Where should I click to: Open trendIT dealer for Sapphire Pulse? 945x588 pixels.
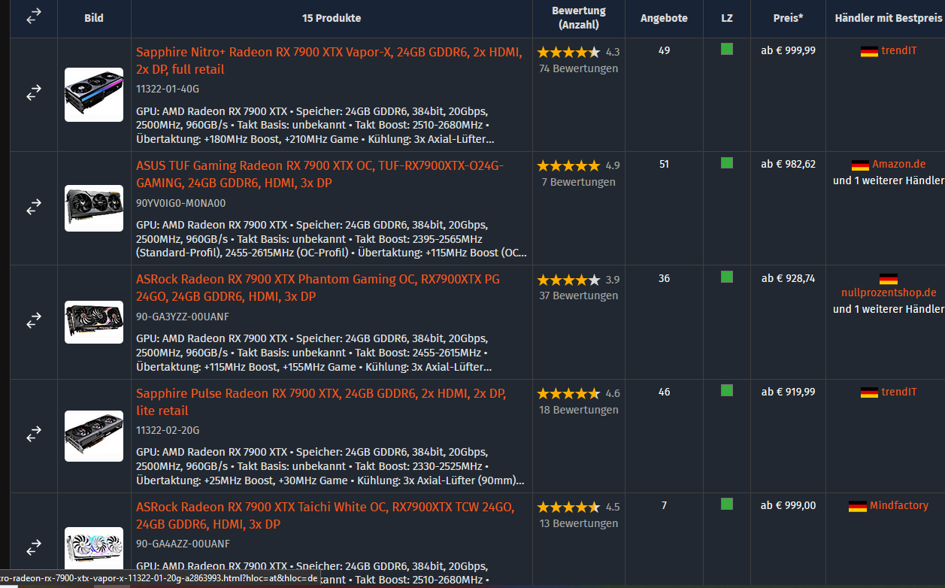899,392
